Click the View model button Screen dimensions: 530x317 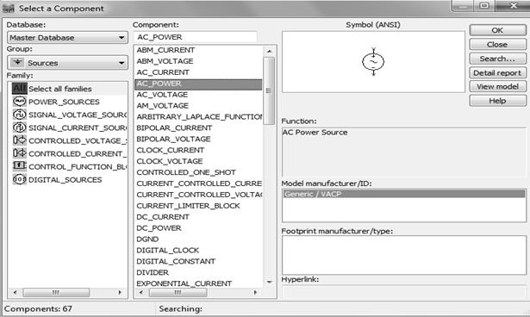click(x=497, y=87)
